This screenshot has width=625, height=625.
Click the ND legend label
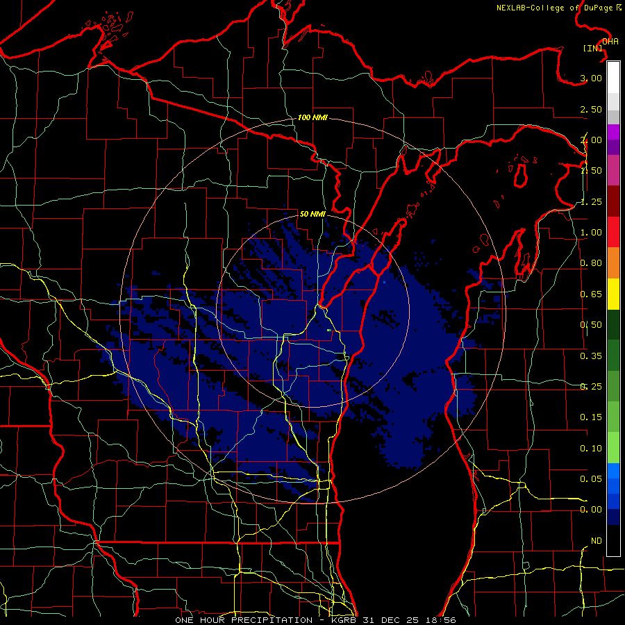[x=597, y=541]
